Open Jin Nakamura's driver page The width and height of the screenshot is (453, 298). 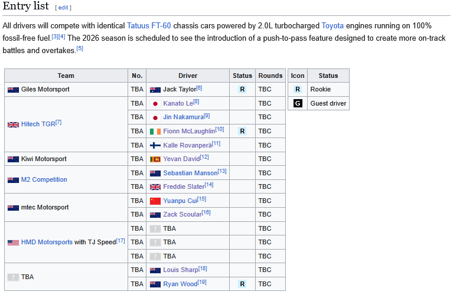pyautogui.click(x=184, y=117)
